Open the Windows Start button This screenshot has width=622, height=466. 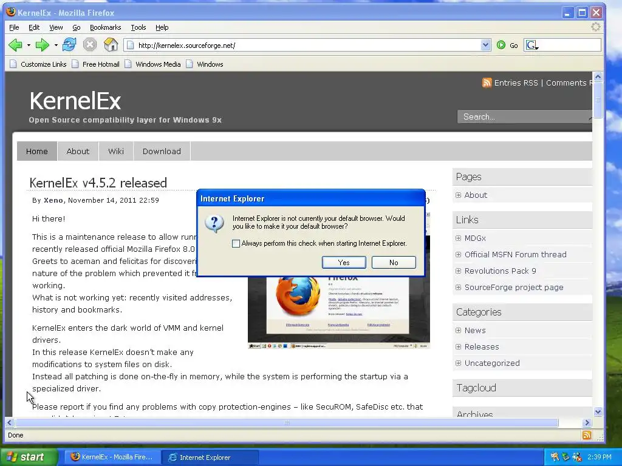coord(29,457)
